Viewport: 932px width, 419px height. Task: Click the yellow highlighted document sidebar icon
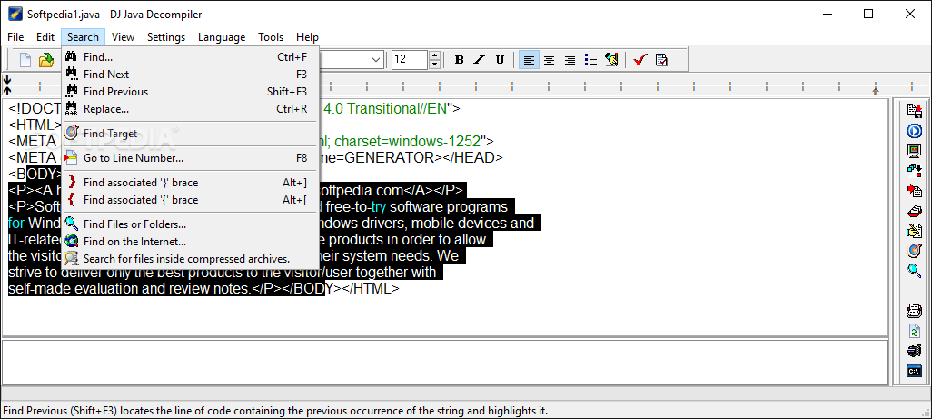click(x=914, y=231)
